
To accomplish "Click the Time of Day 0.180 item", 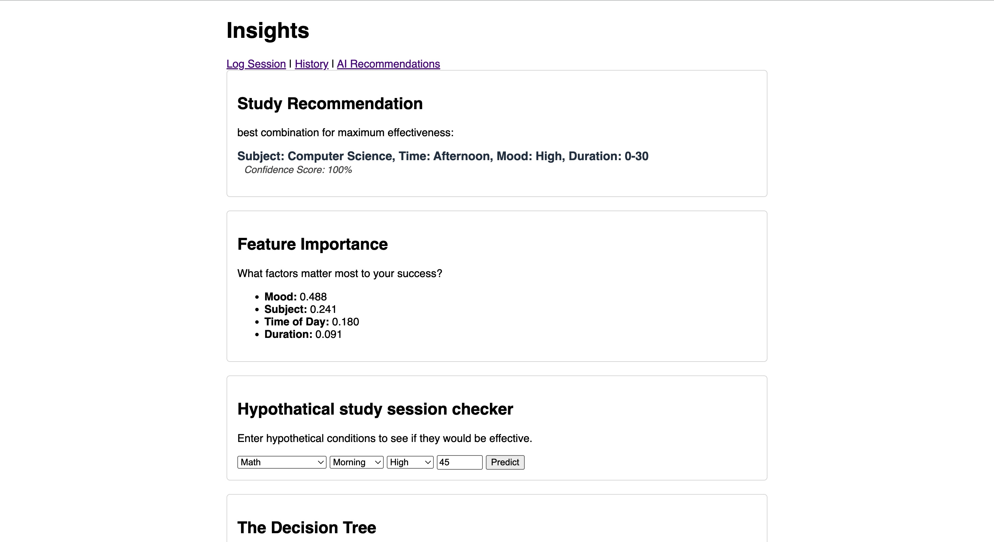I will click(311, 322).
